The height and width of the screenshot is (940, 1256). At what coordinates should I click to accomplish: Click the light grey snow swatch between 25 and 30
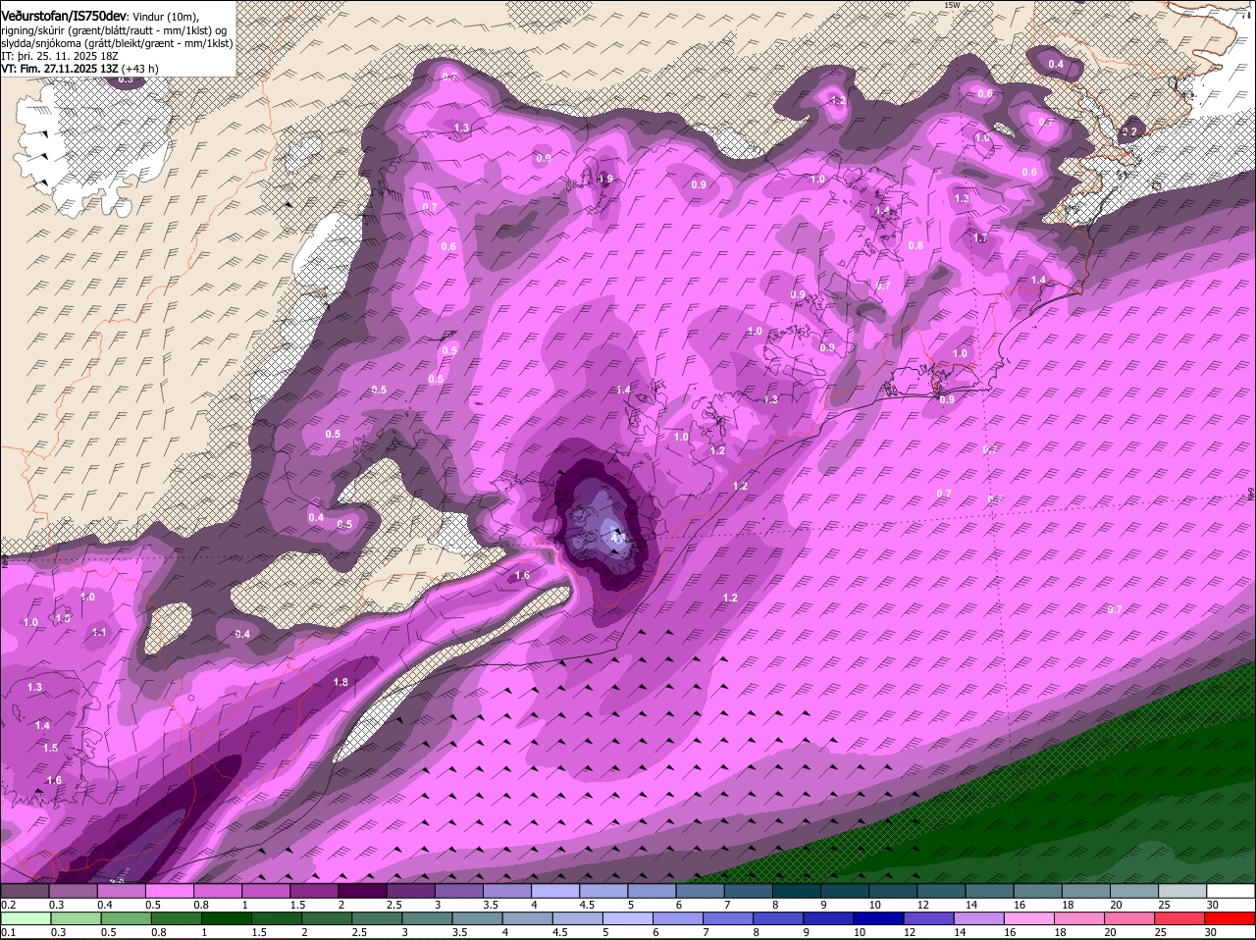1182,891
